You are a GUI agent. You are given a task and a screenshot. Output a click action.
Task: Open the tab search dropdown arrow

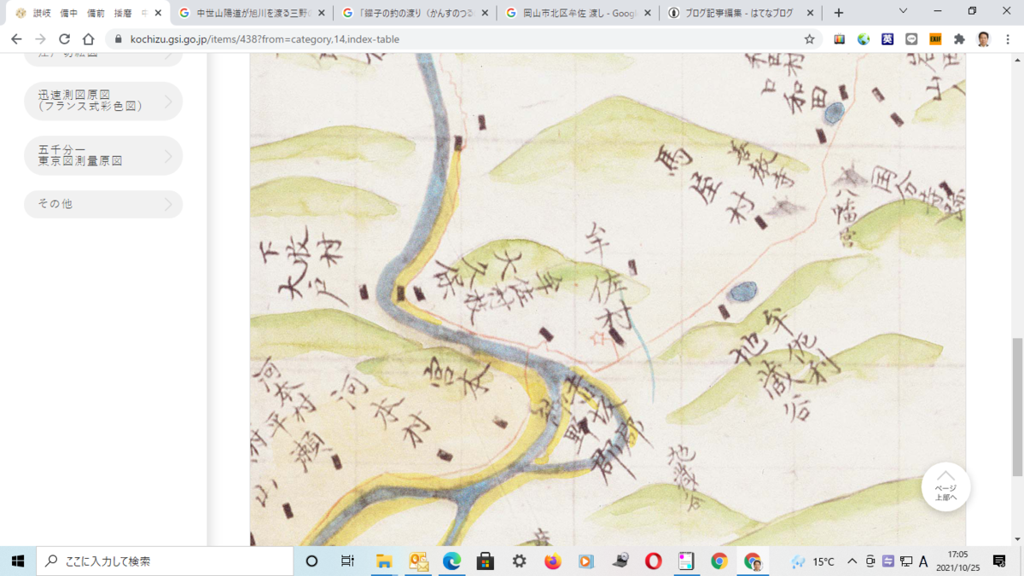click(x=904, y=12)
